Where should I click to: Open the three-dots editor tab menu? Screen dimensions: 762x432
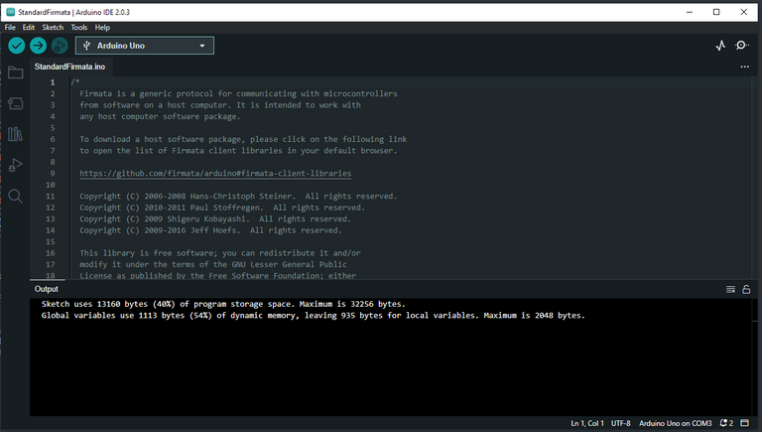coord(744,67)
